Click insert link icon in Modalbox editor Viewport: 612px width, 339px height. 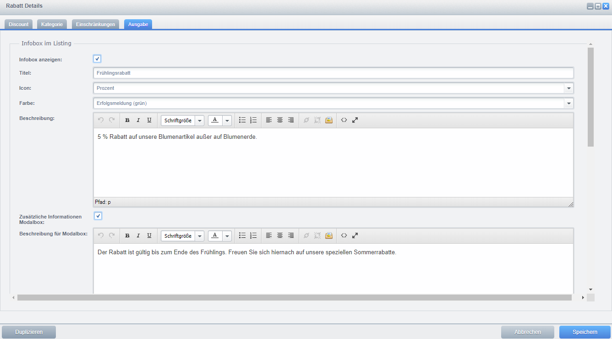pos(306,235)
